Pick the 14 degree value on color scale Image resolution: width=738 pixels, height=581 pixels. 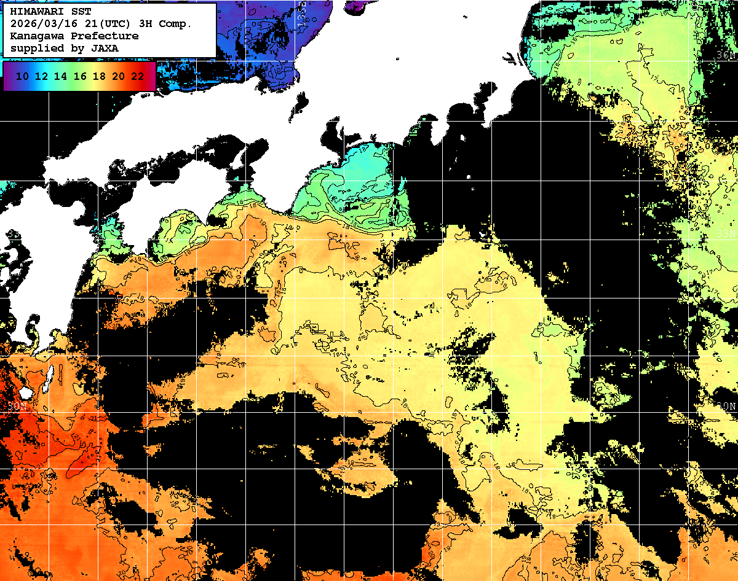point(60,77)
